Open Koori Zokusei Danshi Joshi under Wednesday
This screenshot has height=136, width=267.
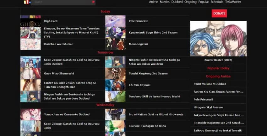72,126
